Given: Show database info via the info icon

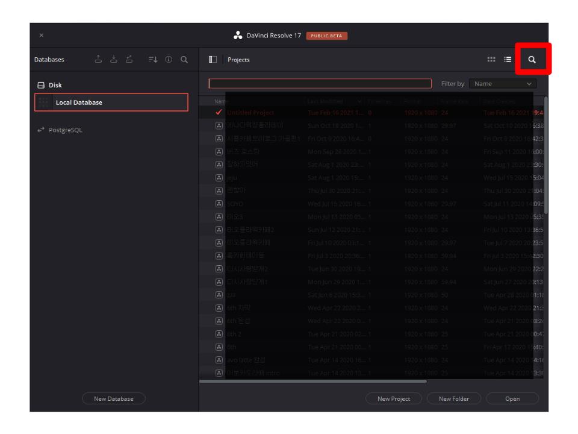Looking at the screenshot, I should (169, 60).
